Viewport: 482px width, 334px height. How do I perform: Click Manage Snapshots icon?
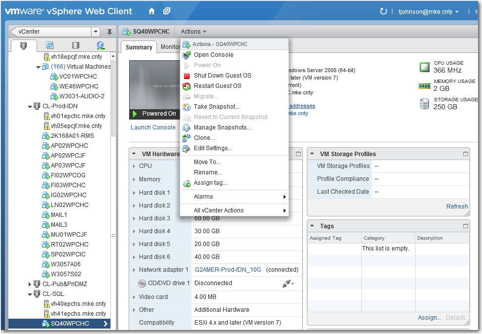(x=187, y=127)
